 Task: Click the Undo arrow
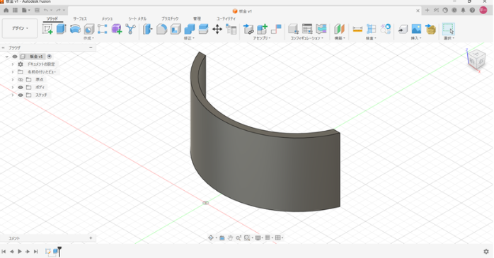pyautogui.click(x=46, y=11)
